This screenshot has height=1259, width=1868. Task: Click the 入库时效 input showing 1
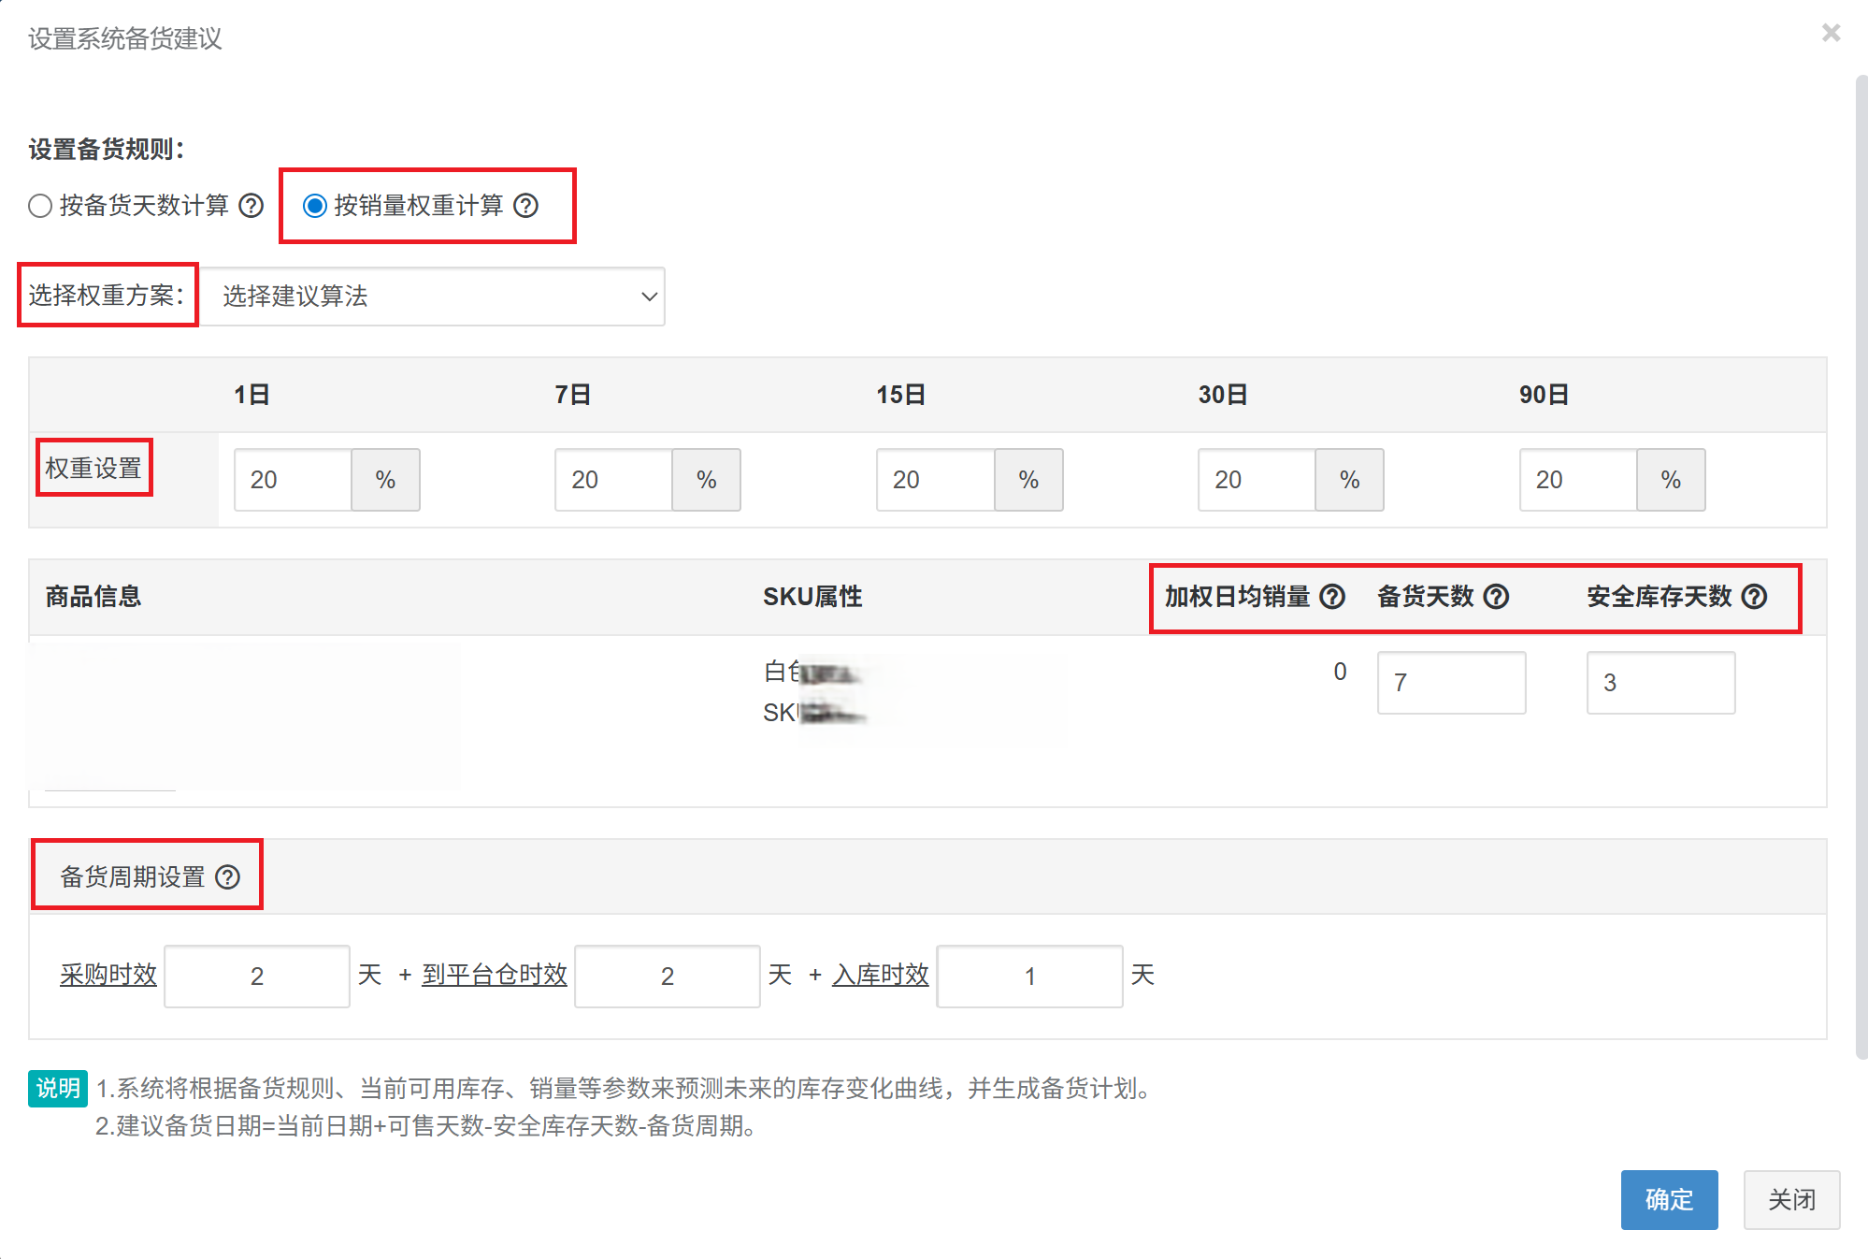(x=1029, y=976)
